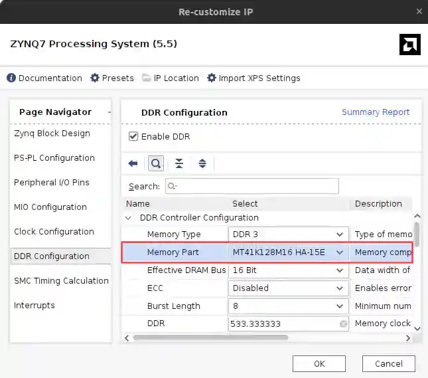Click the back arrow icon in DDR toolbar

(133, 163)
